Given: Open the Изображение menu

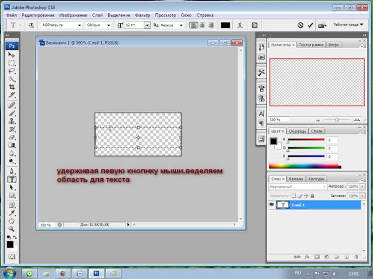Looking at the screenshot, I should click(73, 15).
